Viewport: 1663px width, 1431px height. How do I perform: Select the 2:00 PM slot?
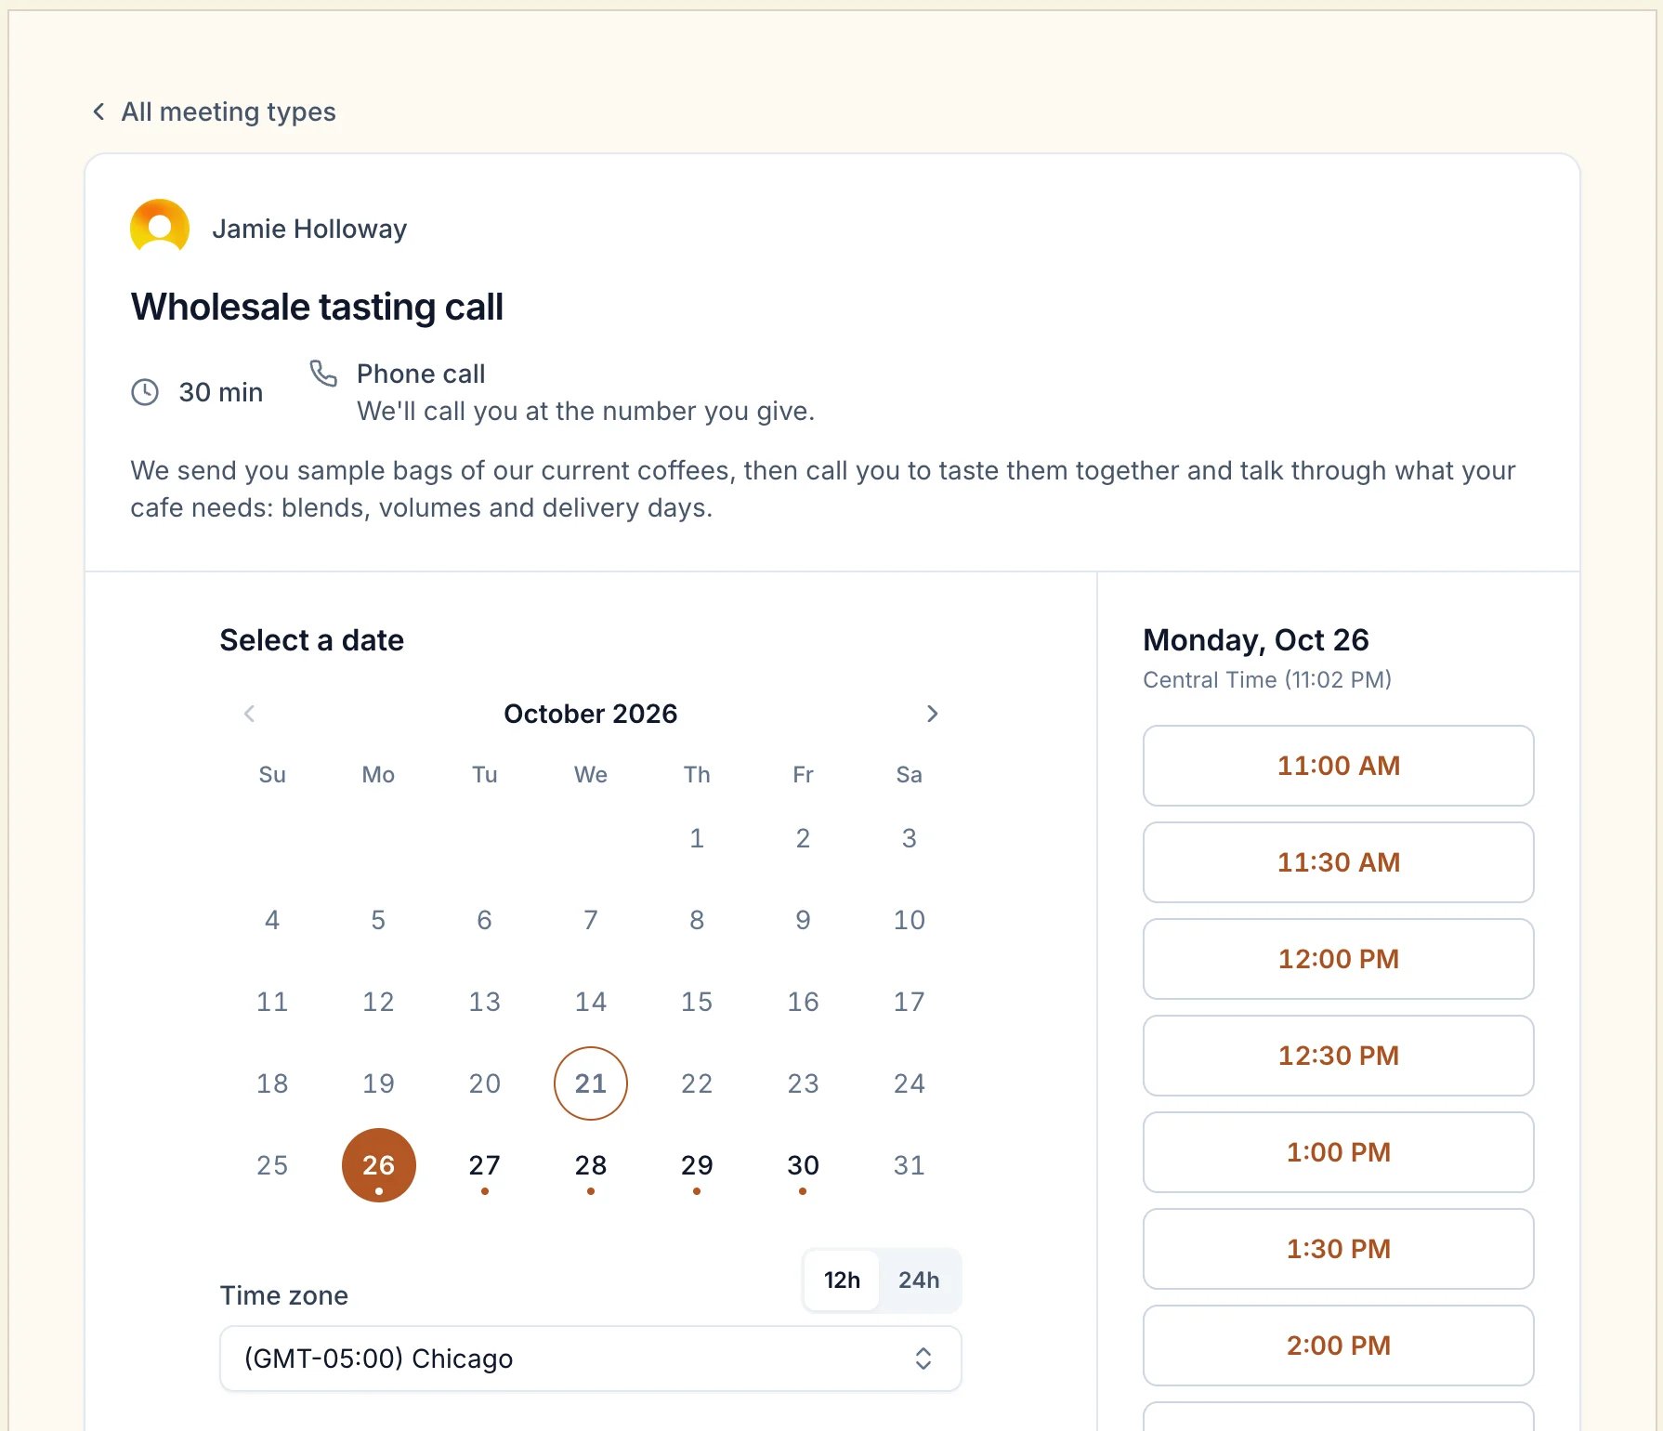tap(1339, 1346)
